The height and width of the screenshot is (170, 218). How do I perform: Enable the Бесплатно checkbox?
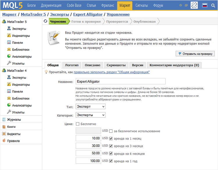pos(78,124)
